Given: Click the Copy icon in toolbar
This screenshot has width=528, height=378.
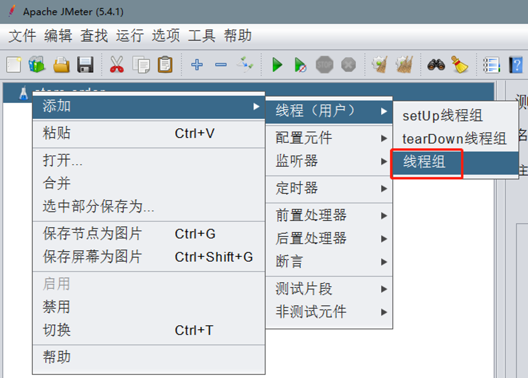Looking at the screenshot, I should point(141,65).
